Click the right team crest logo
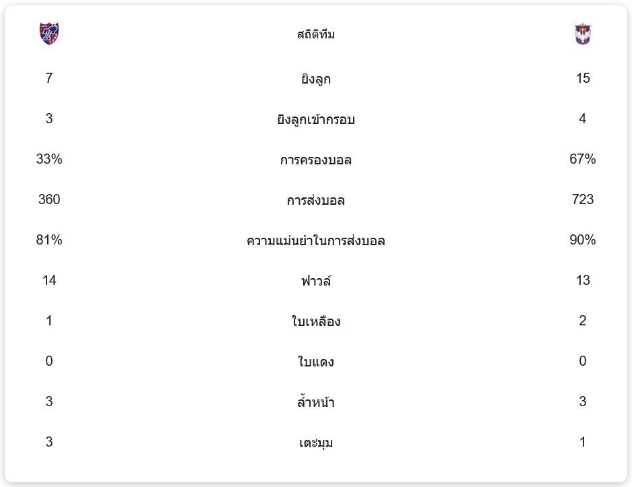This screenshot has width=632, height=487. pos(583,34)
